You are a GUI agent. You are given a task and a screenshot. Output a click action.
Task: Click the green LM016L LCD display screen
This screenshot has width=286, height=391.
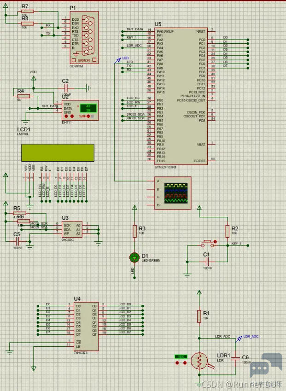click(x=58, y=153)
